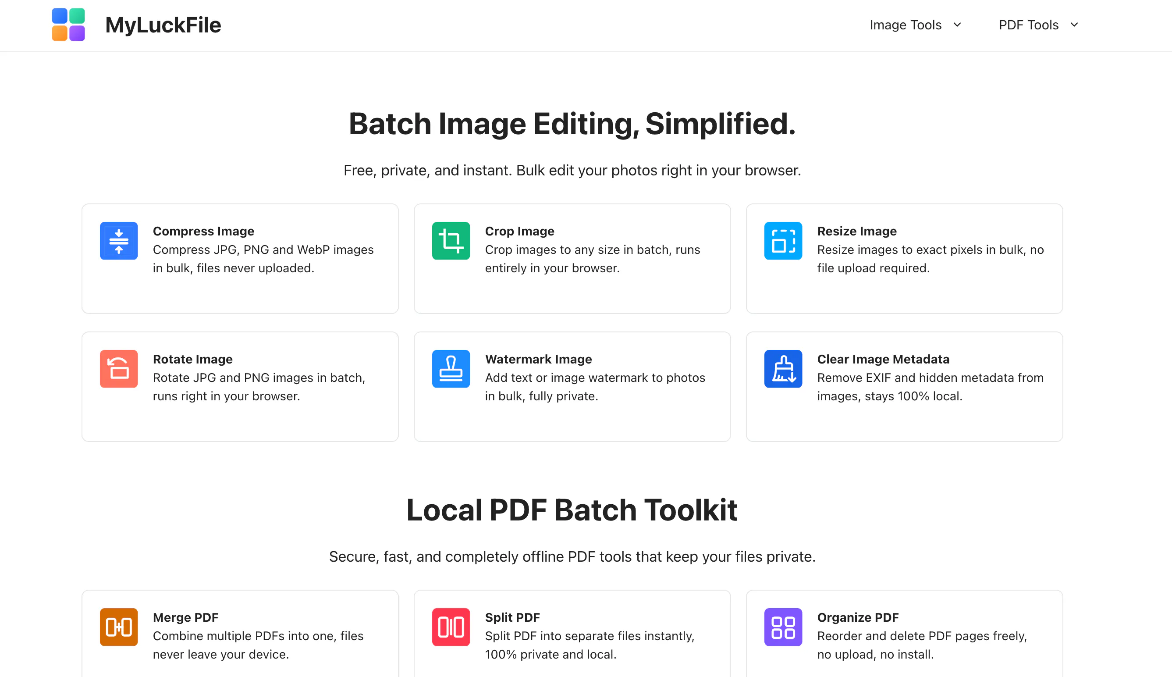Click the red Split PDF icon
Viewport: 1172px width, 677px height.
tap(451, 627)
